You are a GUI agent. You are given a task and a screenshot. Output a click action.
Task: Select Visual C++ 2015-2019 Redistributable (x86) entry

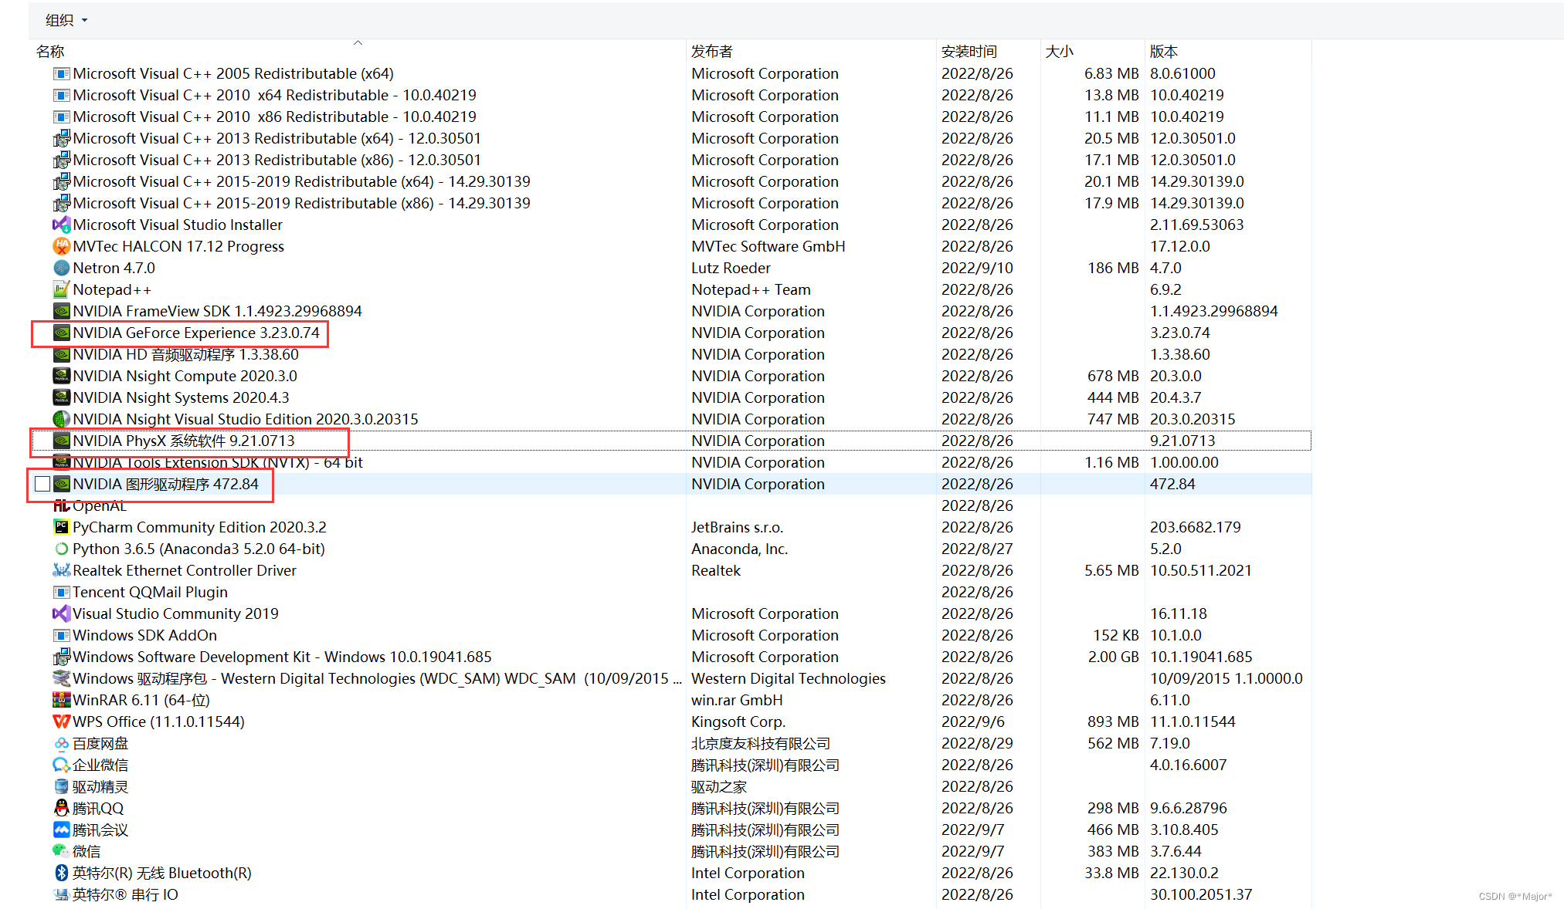(672, 203)
